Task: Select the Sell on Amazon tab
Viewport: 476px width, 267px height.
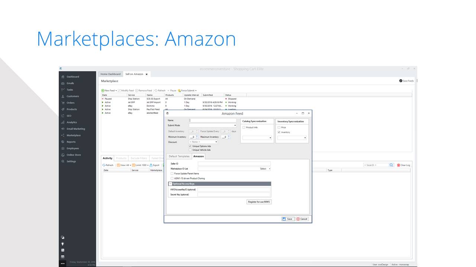Action: click(134, 74)
